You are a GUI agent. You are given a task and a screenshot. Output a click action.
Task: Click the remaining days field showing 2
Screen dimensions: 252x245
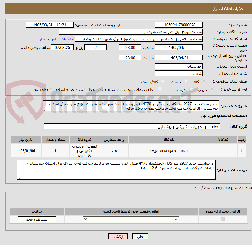point(96,48)
